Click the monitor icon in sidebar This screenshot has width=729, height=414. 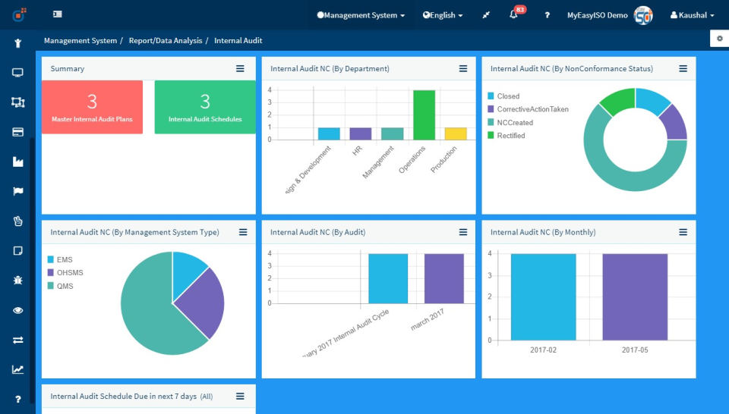point(17,73)
